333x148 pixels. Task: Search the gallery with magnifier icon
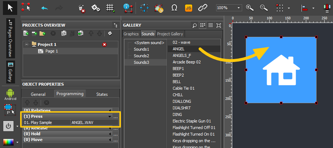pos(195,26)
